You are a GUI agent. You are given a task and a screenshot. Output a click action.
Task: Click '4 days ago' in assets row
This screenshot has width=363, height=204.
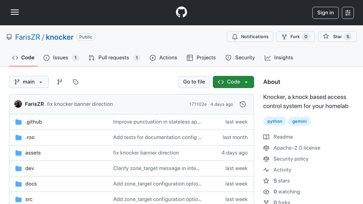tap(234, 153)
